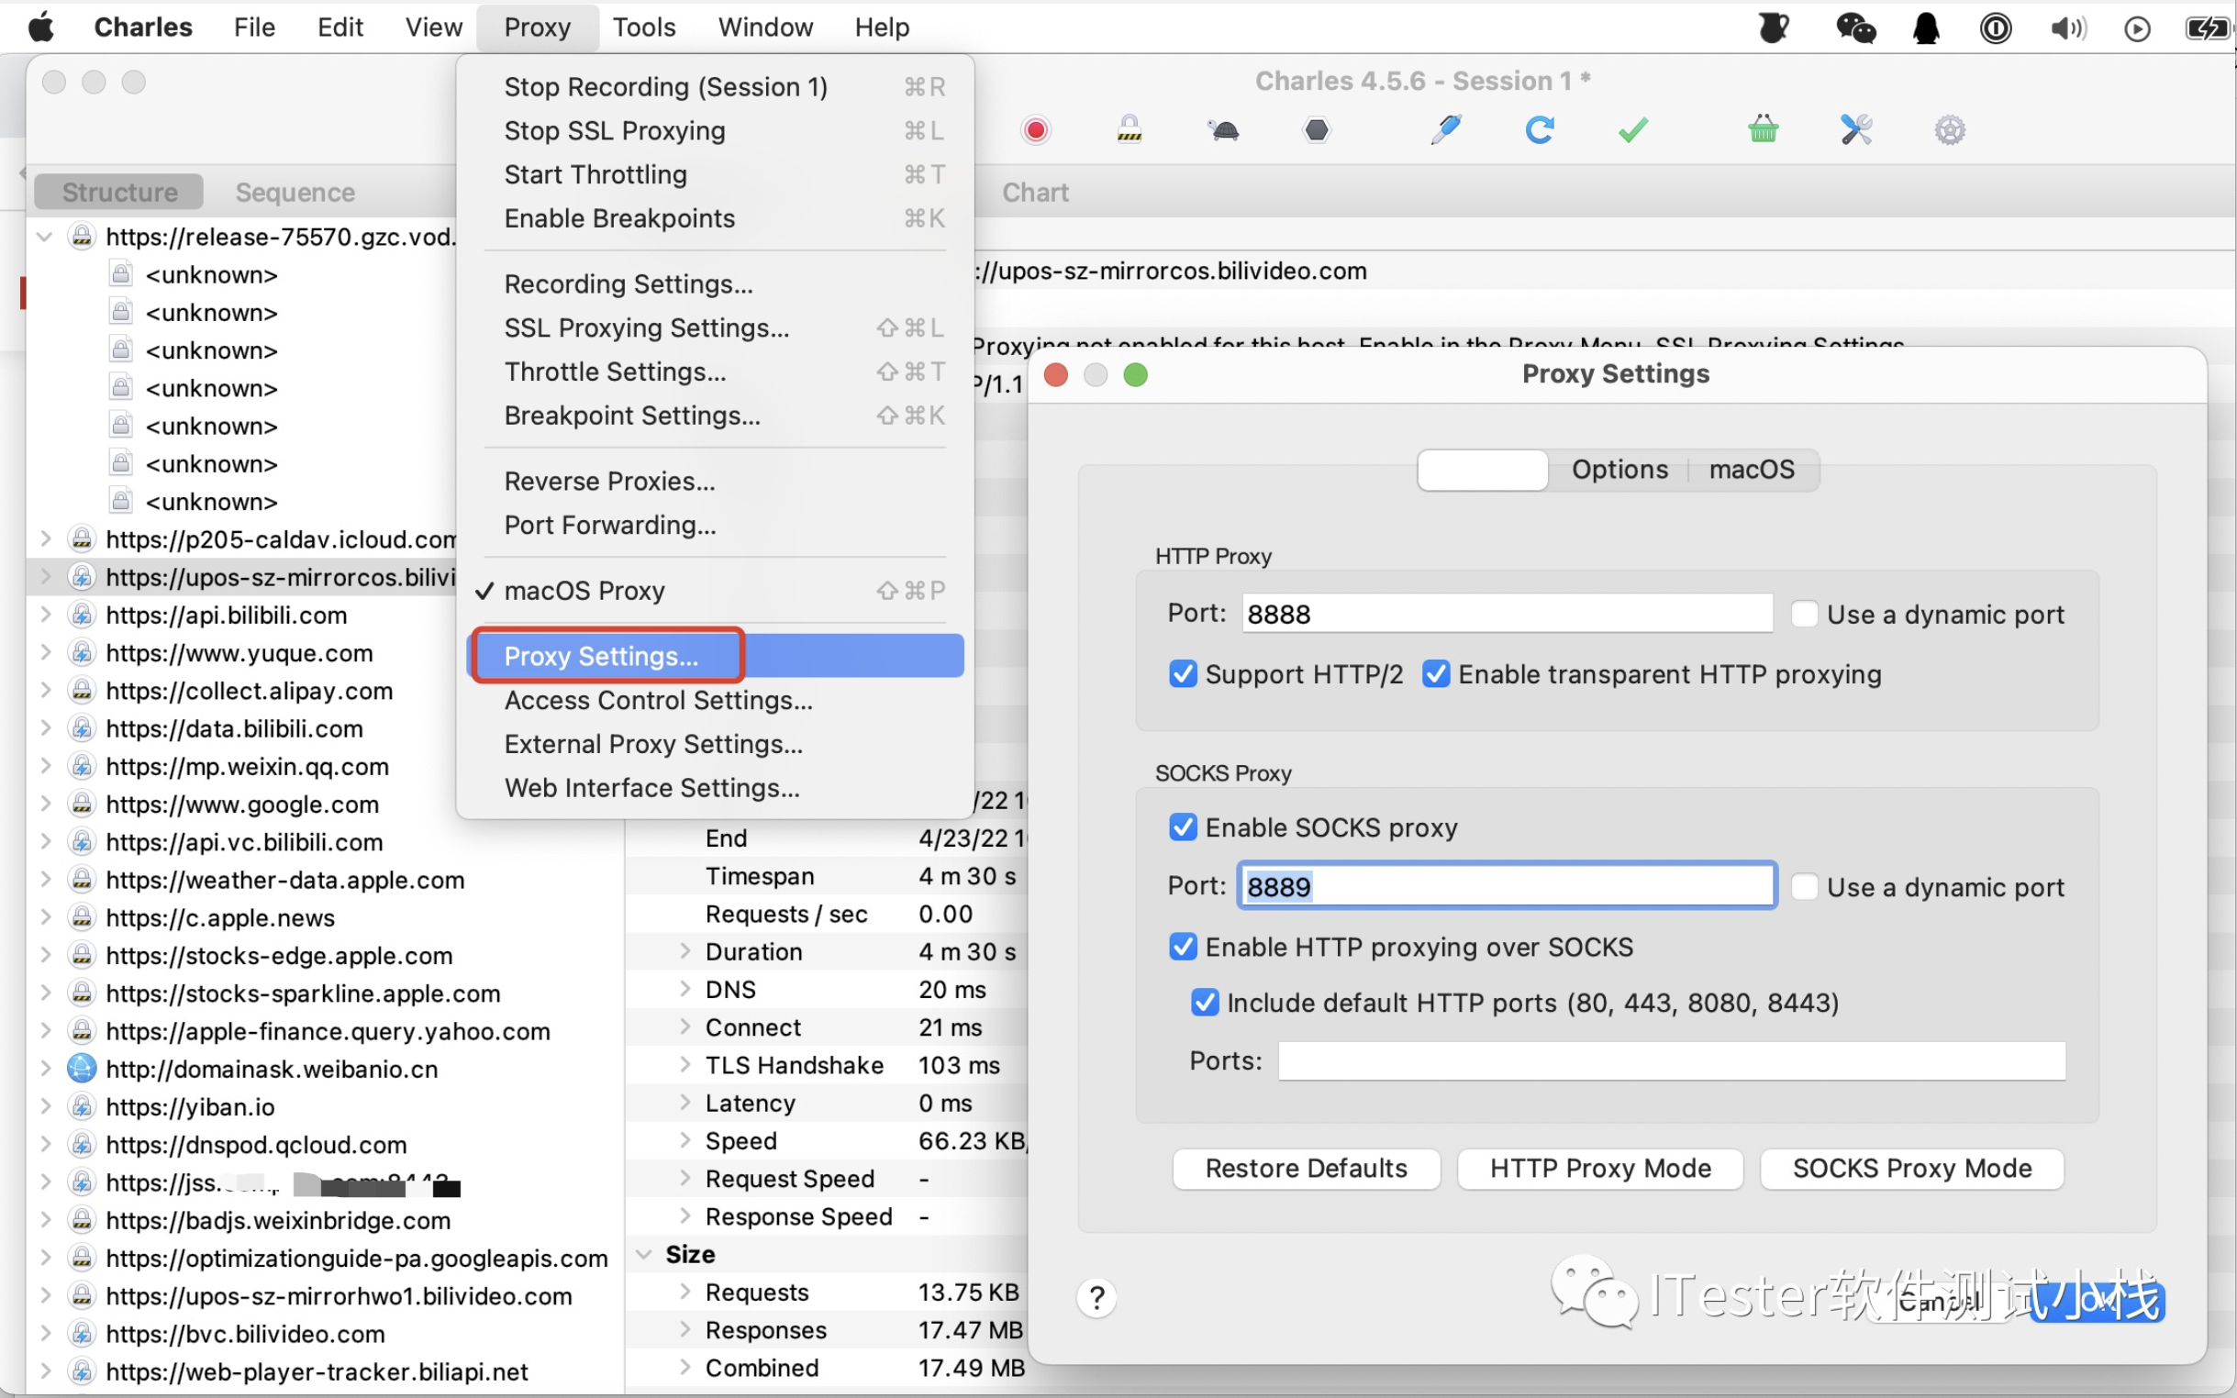Viewport: 2237px width, 1398px height.
Task: Select SSL Proxying Settings... menu item
Action: [715, 327]
